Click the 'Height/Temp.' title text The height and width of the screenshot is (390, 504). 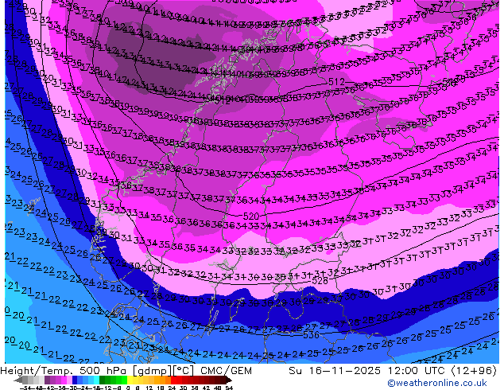click(37, 371)
